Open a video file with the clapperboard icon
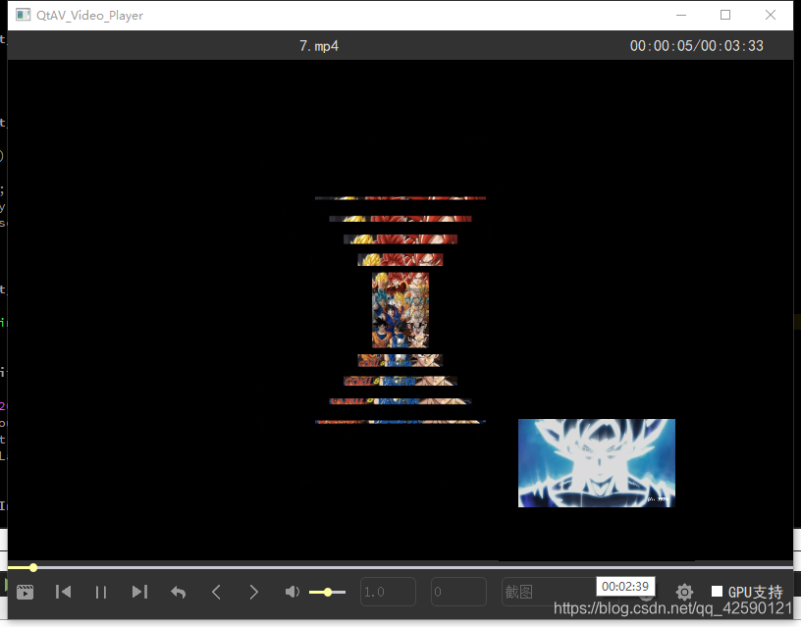 tap(25, 593)
